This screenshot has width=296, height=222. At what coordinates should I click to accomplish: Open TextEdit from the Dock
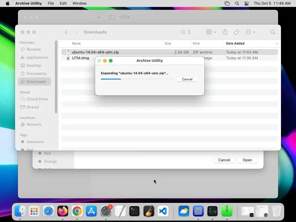coord(120,211)
